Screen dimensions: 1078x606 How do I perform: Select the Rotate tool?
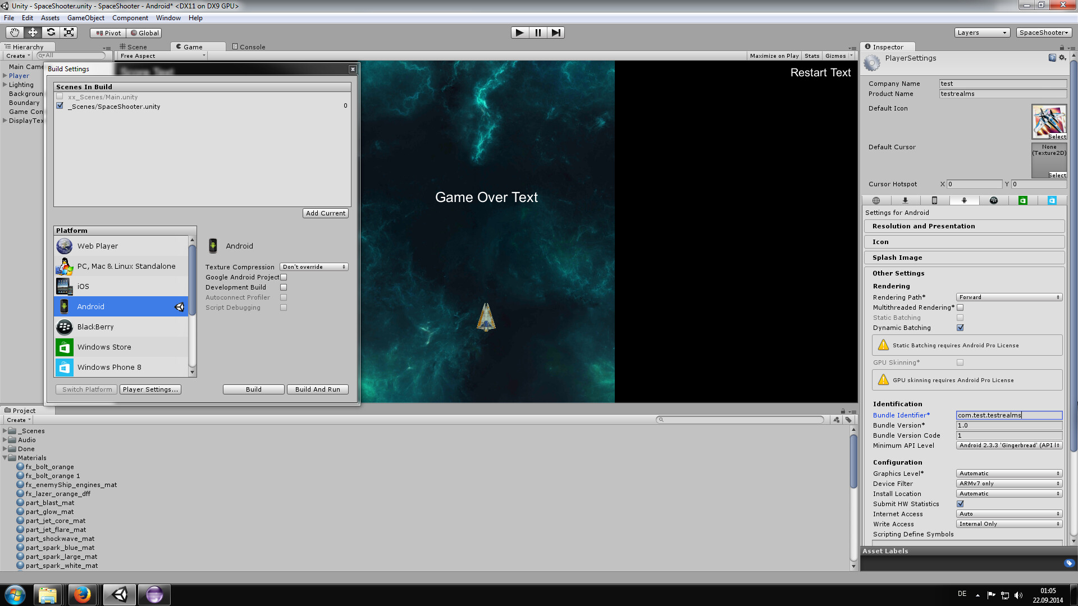pyautogui.click(x=51, y=32)
